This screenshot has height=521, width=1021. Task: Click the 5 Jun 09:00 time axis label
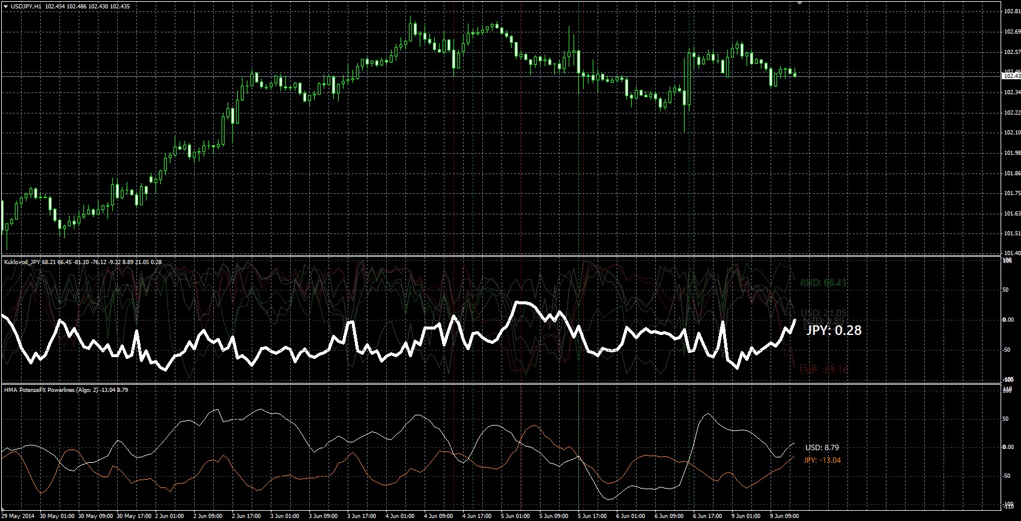coord(554,516)
